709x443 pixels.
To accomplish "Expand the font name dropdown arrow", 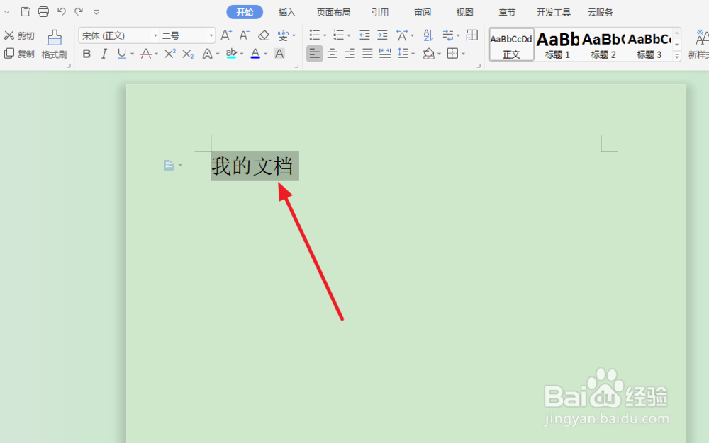I will [155, 35].
